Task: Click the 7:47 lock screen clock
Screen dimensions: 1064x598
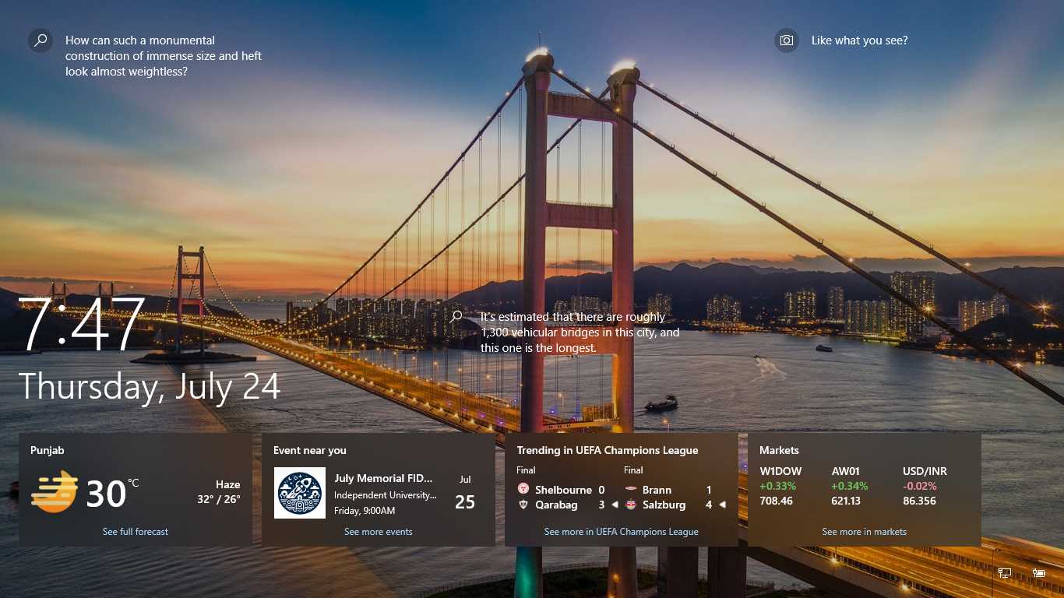Action: (83, 323)
